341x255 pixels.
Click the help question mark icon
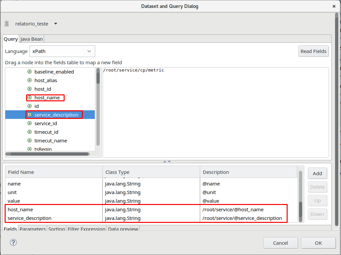click(13, 243)
